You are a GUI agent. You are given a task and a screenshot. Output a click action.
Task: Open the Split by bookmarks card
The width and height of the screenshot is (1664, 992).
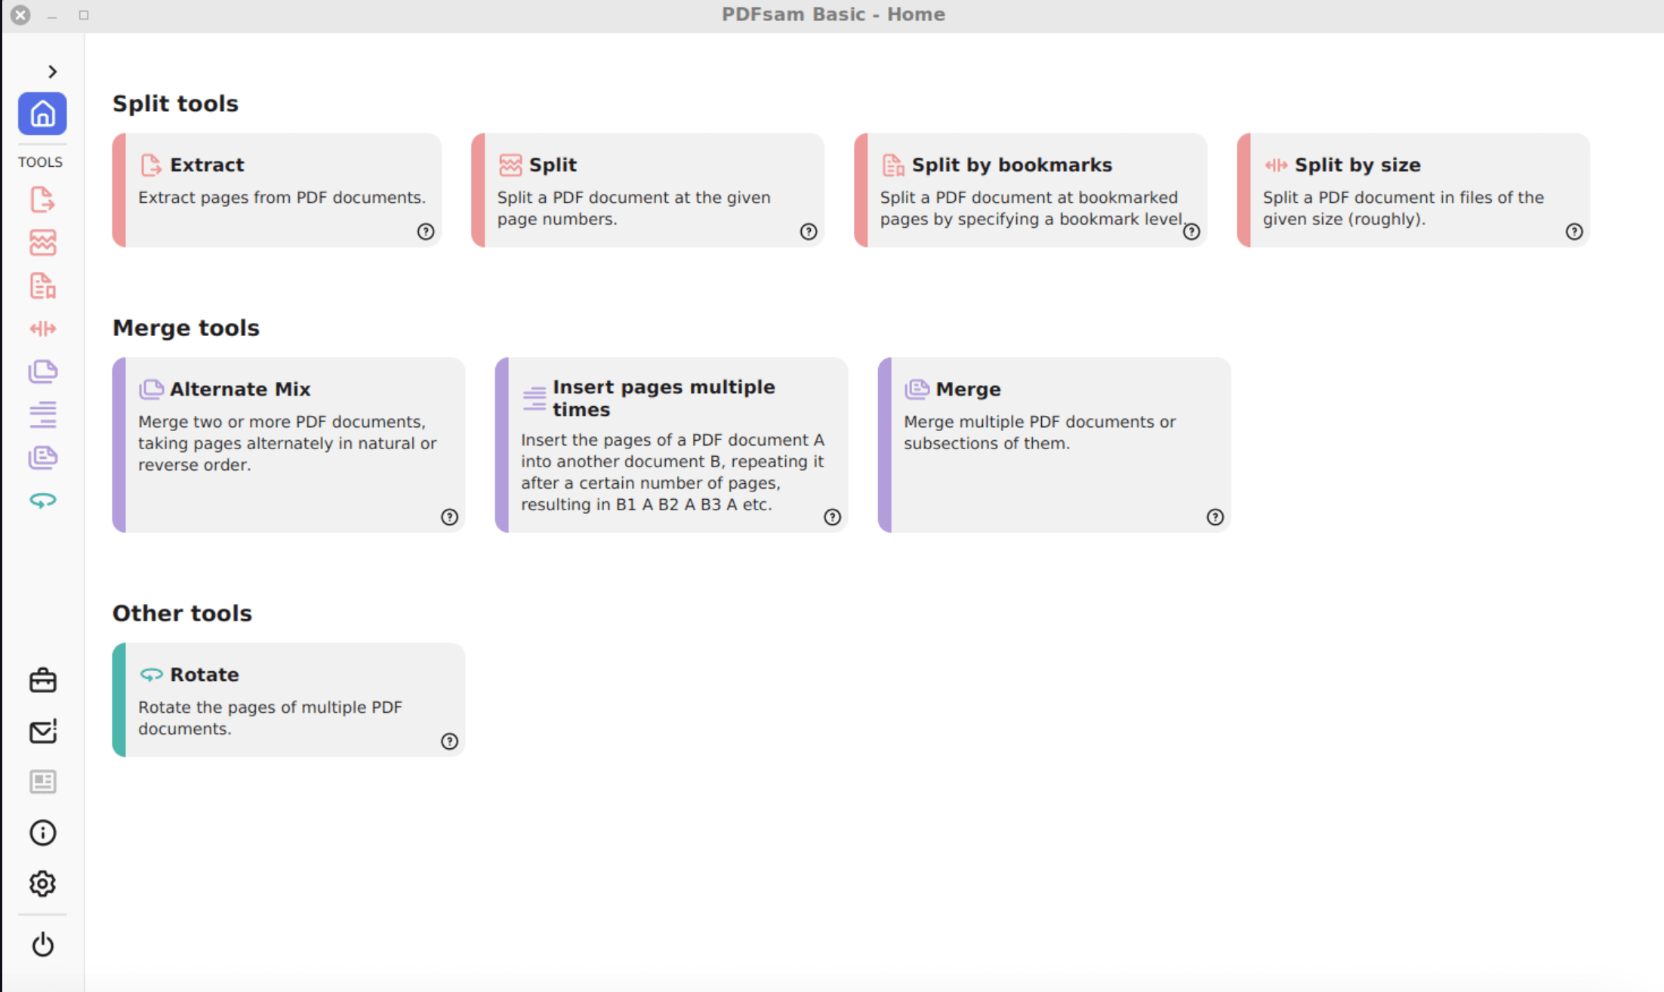click(1031, 190)
